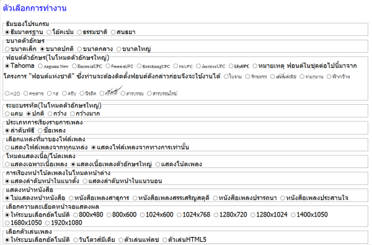Pick 1024x600 resolution option
Viewport: 372px width, 245px height.
click(143, 215)
